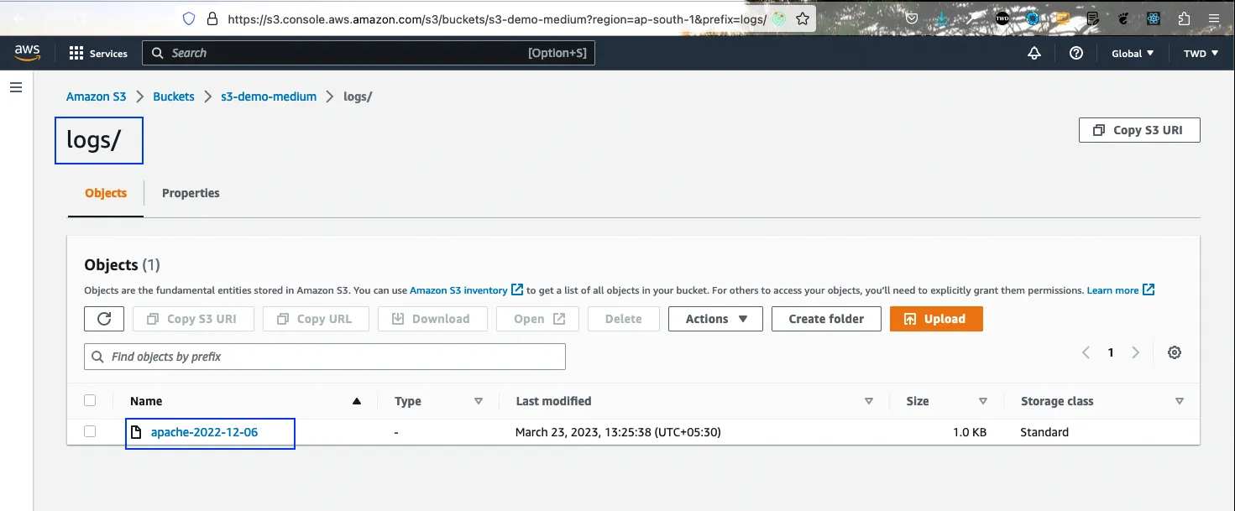This screenshot has height=511, width=1235.
Task: Click the yellow monitor extension icon
Action: (1062, 18)
